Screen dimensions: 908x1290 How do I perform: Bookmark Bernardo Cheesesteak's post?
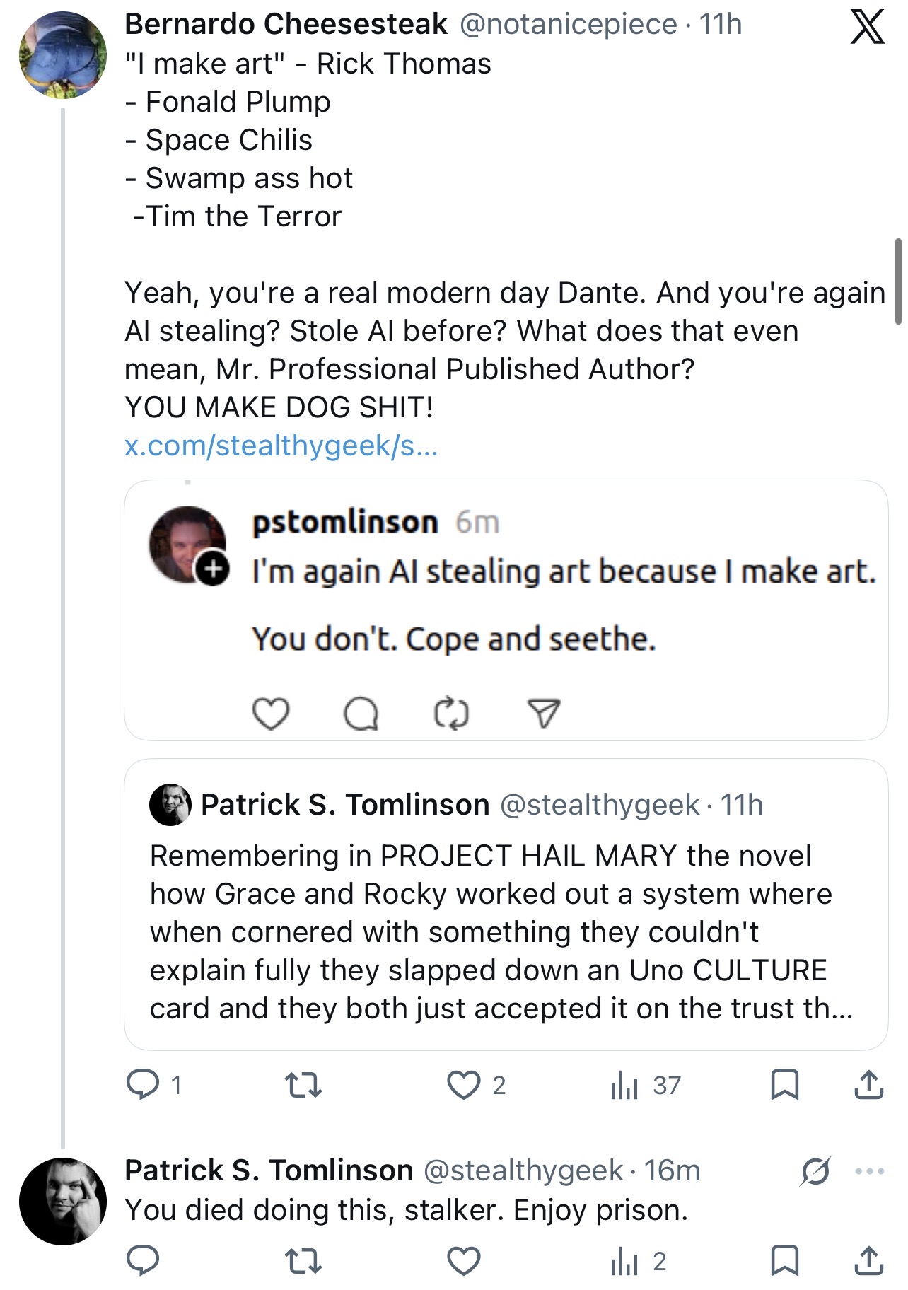[784, 1085]
